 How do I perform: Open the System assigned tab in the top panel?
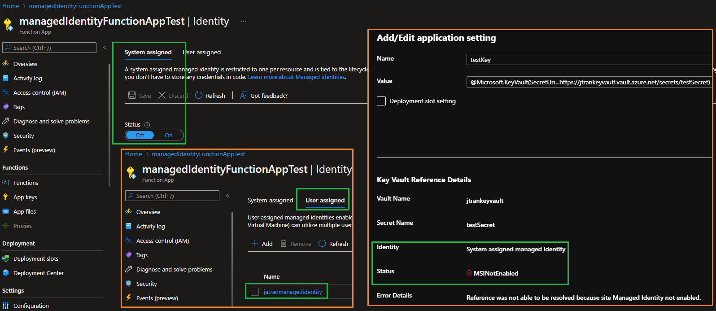148,53
